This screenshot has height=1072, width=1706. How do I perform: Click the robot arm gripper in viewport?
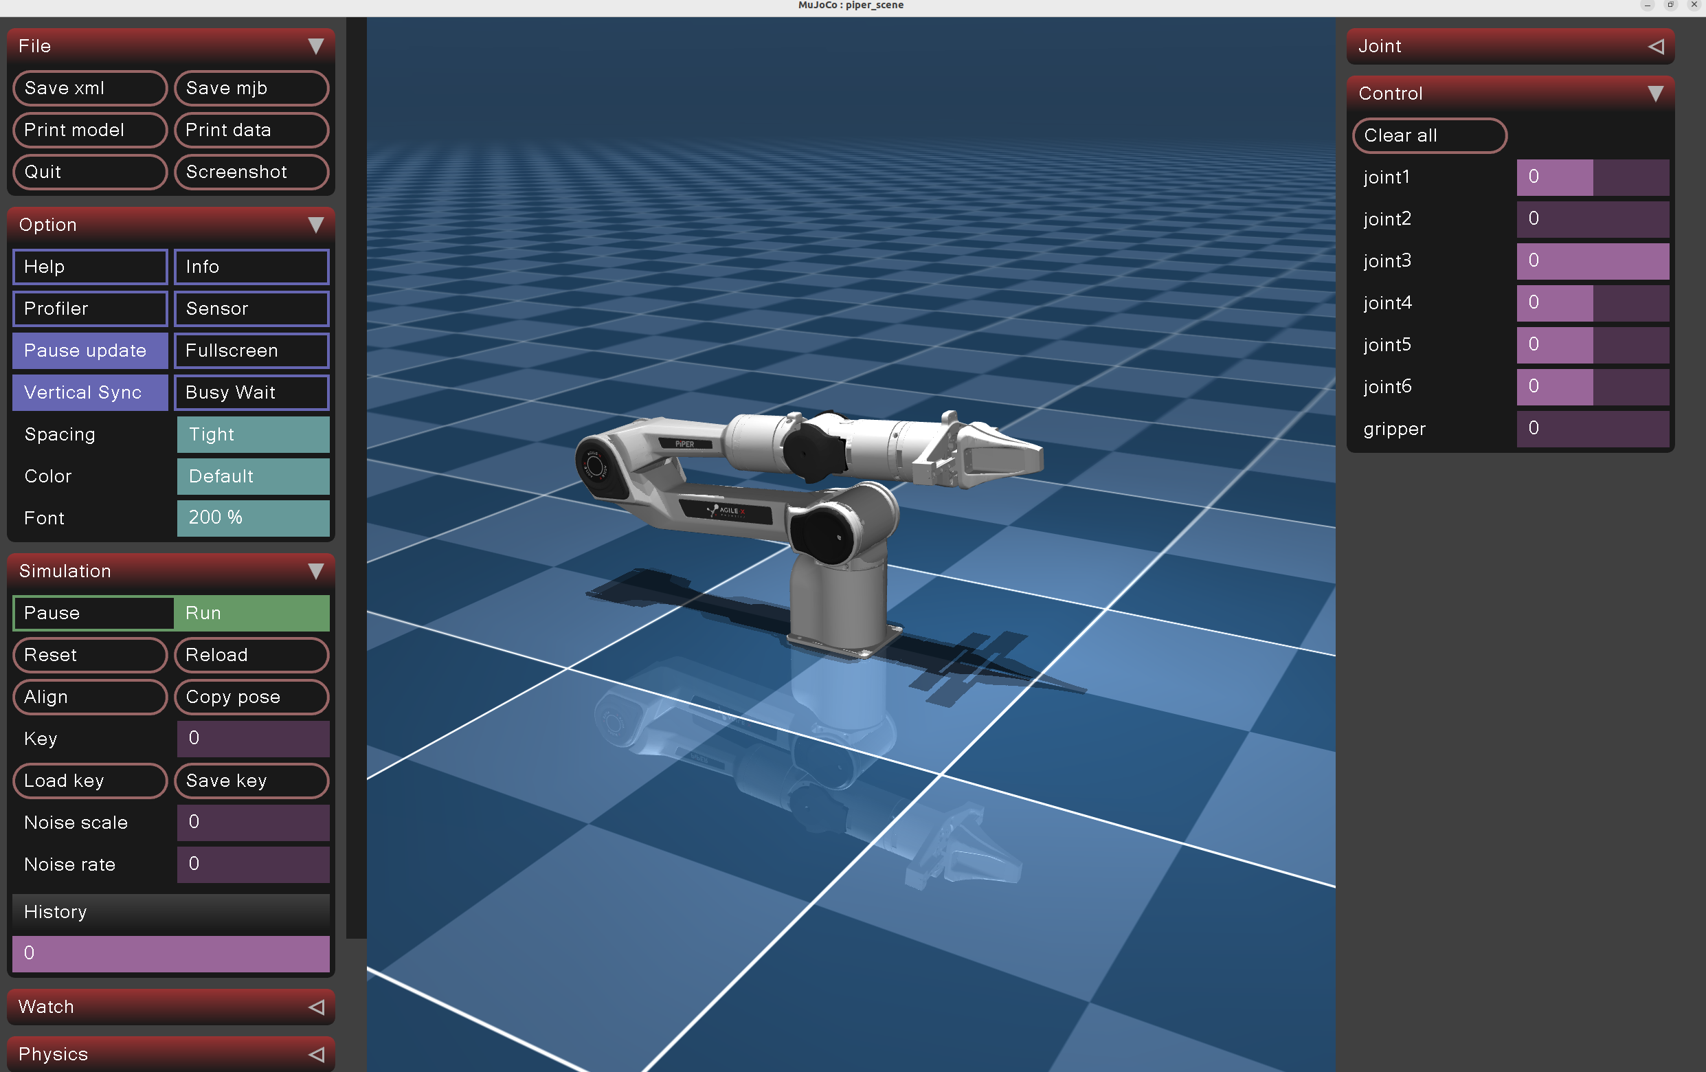pyautogui.click(x=992, y=454)
